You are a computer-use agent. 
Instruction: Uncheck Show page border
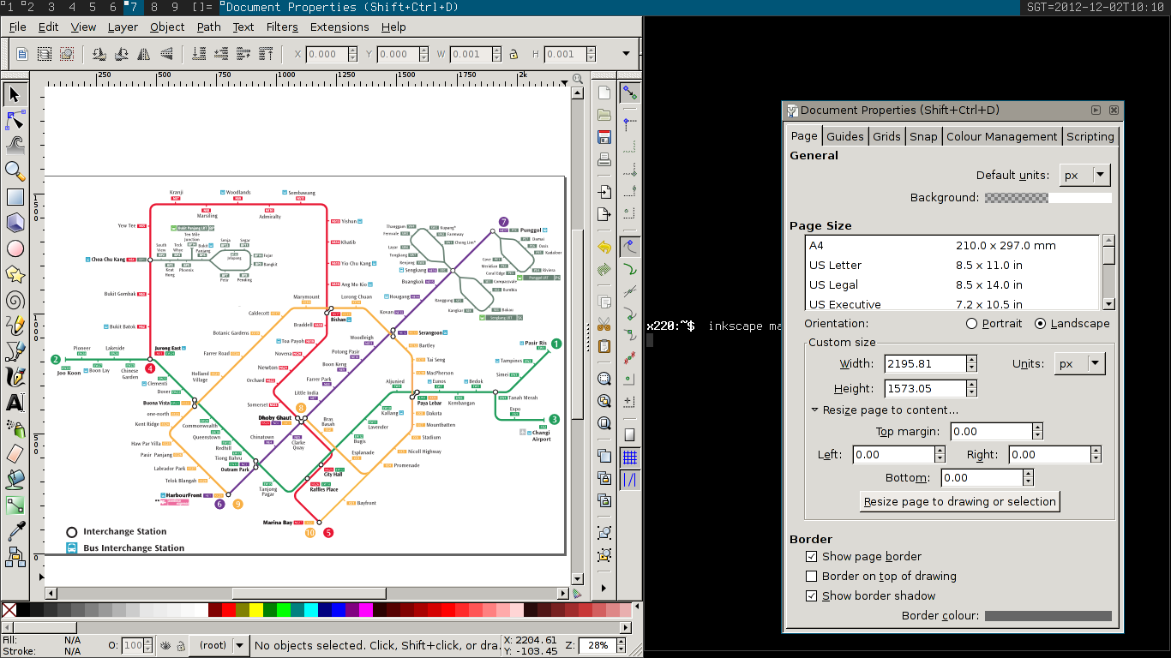812,556
